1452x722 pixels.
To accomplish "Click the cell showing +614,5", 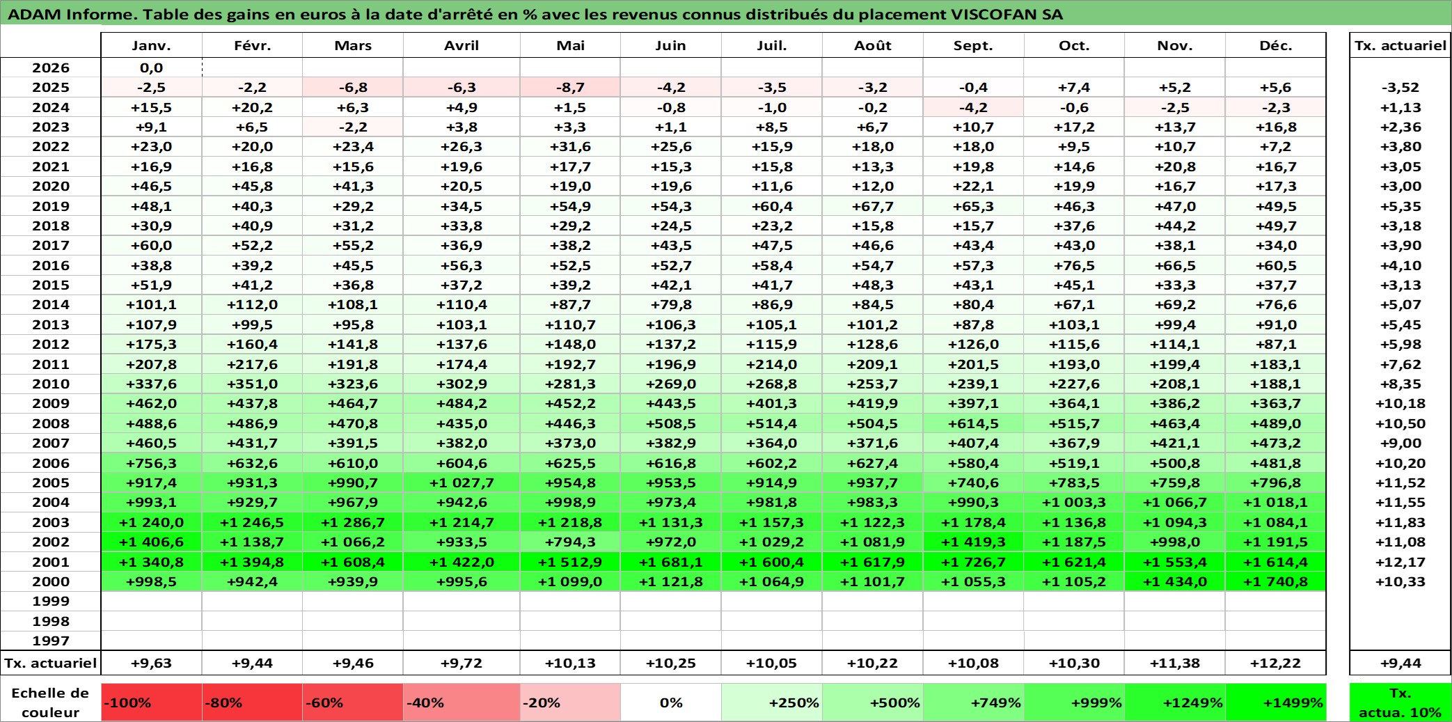I will tap(973, 423).
